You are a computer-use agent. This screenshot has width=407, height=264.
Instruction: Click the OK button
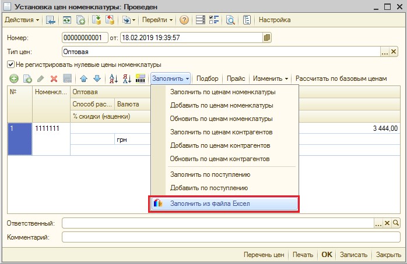coord(327,255)
